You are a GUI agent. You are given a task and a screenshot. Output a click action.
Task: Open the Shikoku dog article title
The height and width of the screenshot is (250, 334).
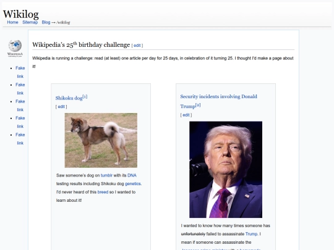69,98
